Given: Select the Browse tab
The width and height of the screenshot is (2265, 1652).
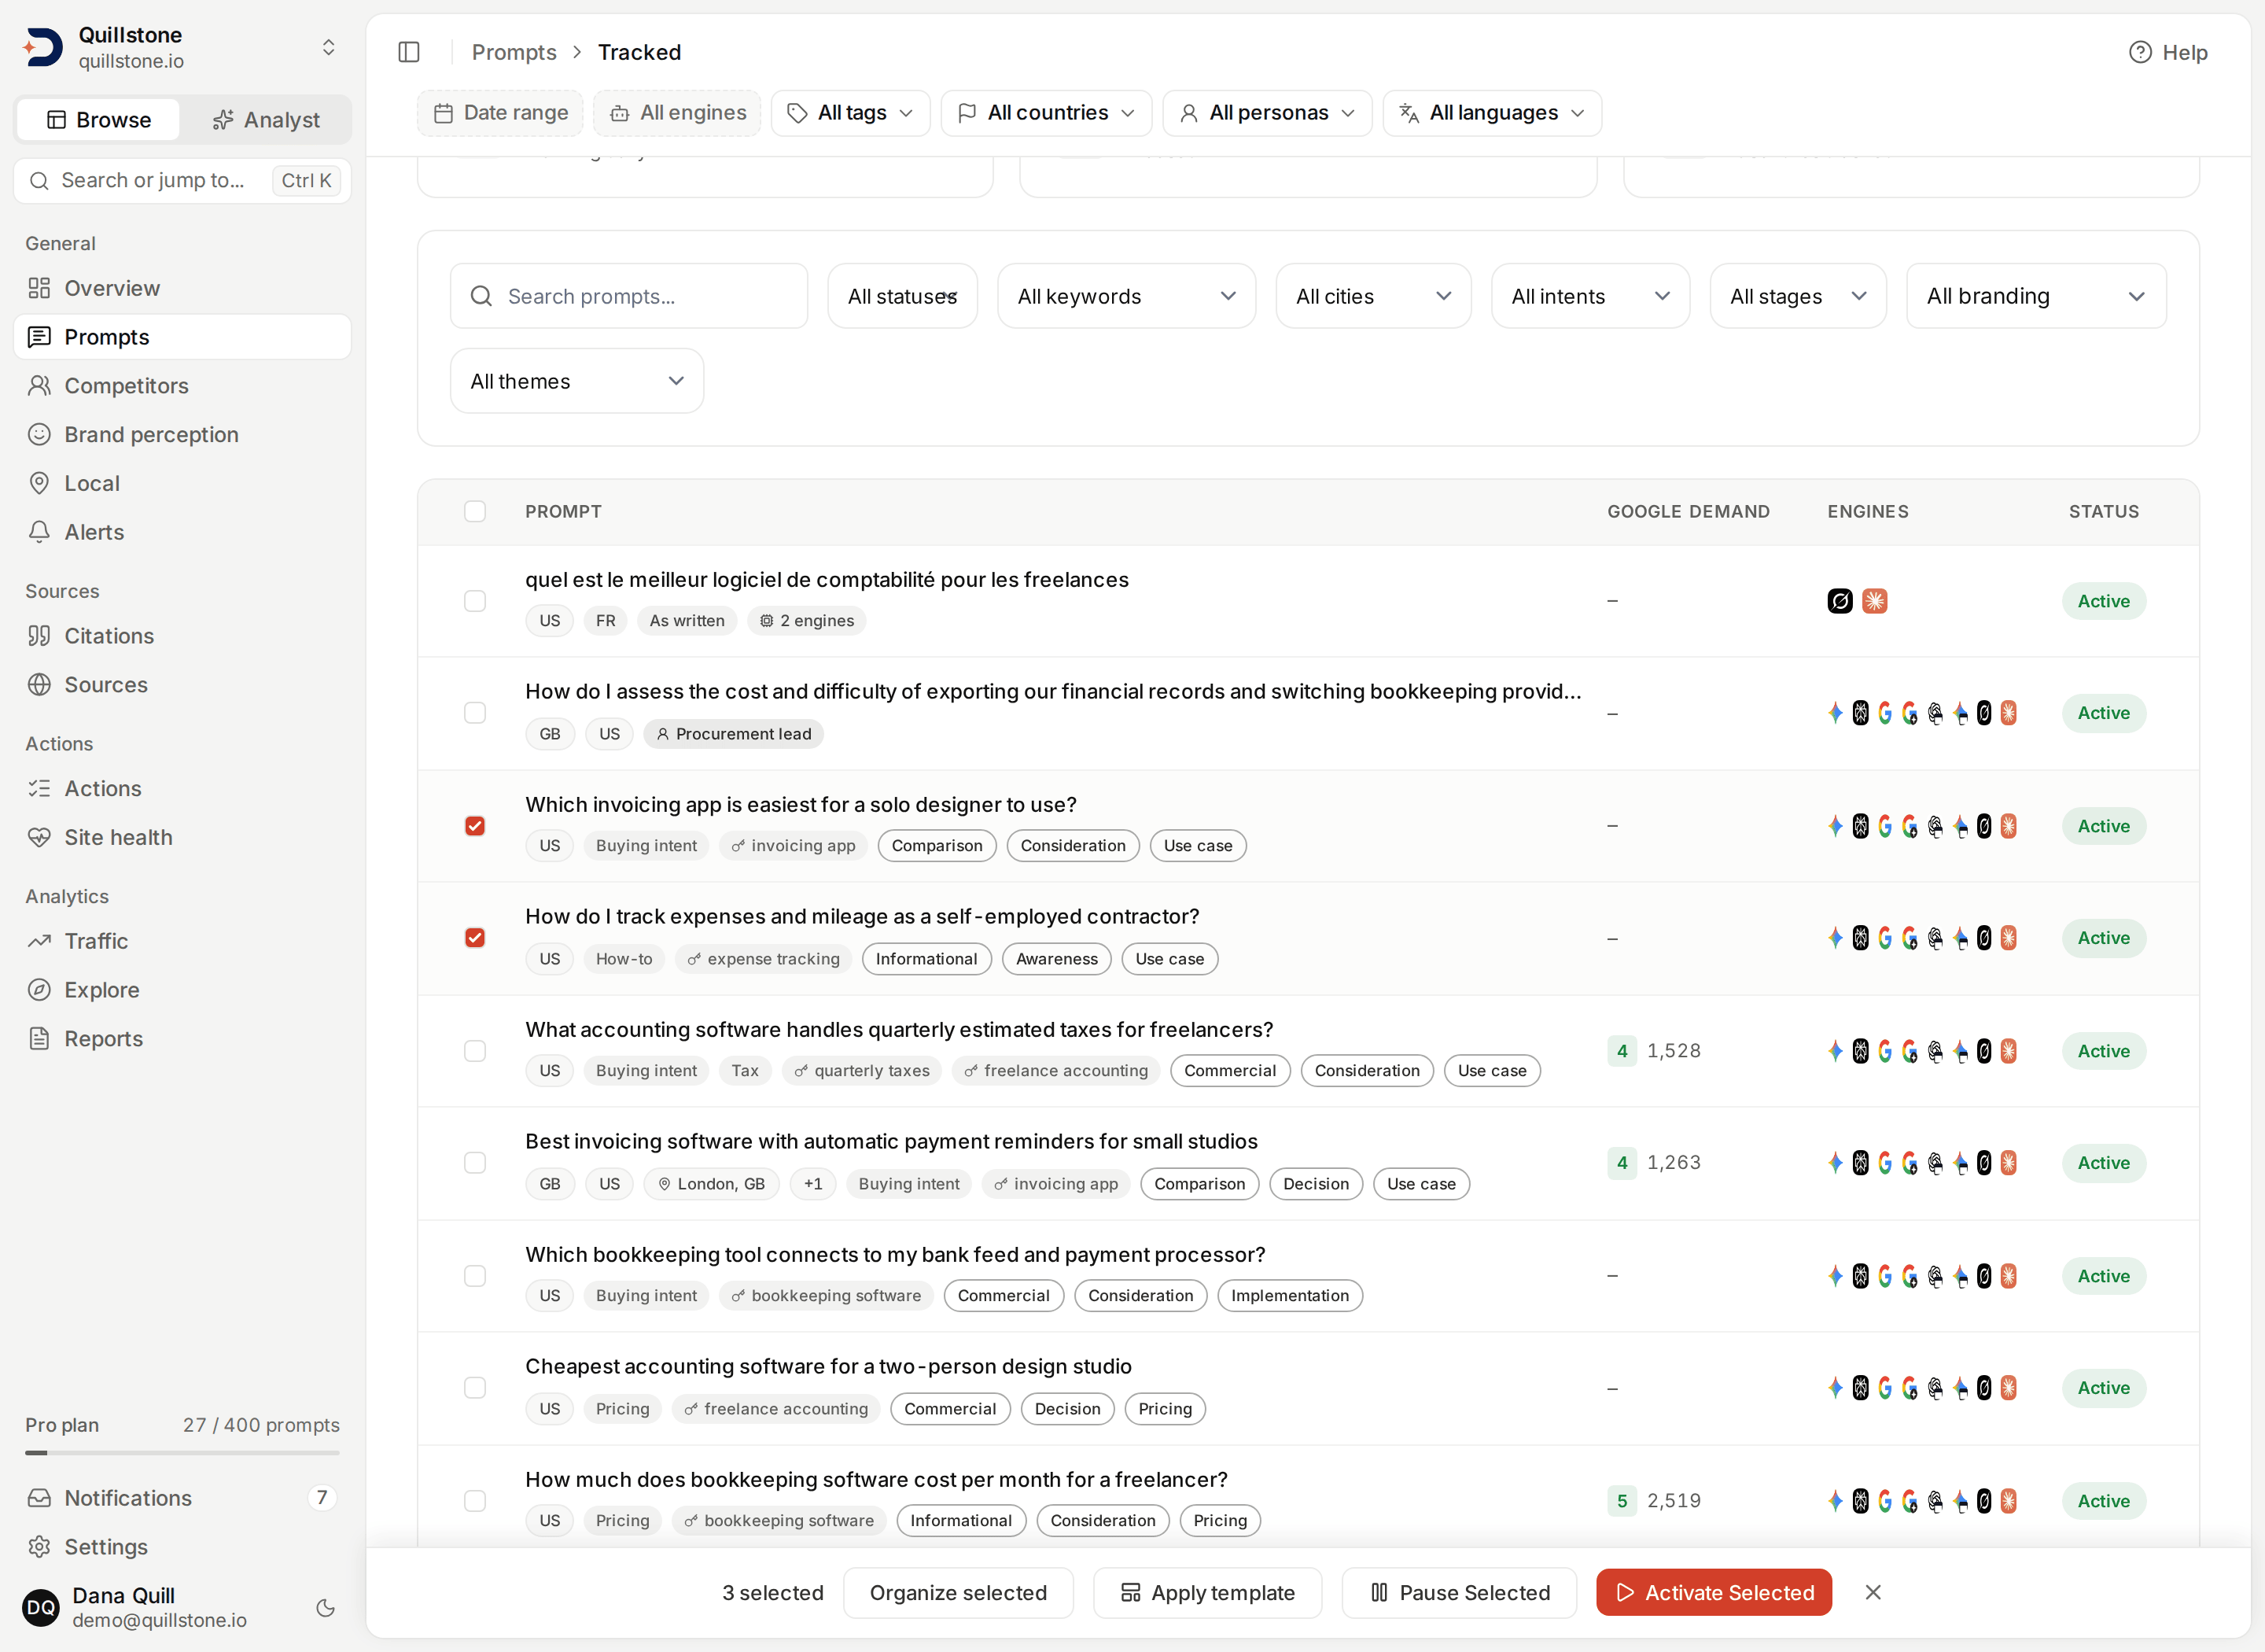Looking at the screenshot, I should tap(99, 120).
